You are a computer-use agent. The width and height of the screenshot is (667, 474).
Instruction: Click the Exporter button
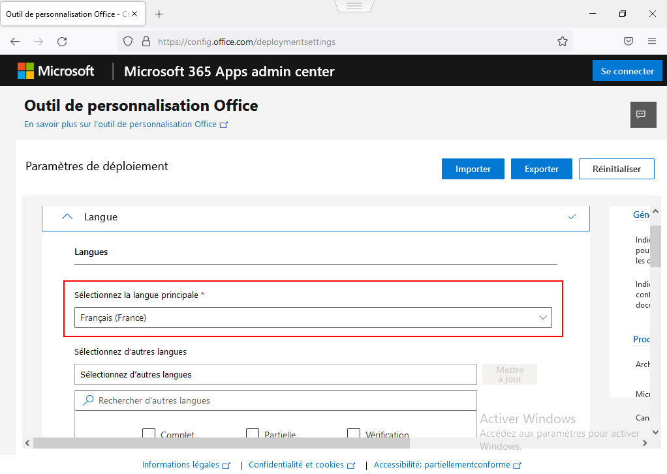(x=542, y=169)
